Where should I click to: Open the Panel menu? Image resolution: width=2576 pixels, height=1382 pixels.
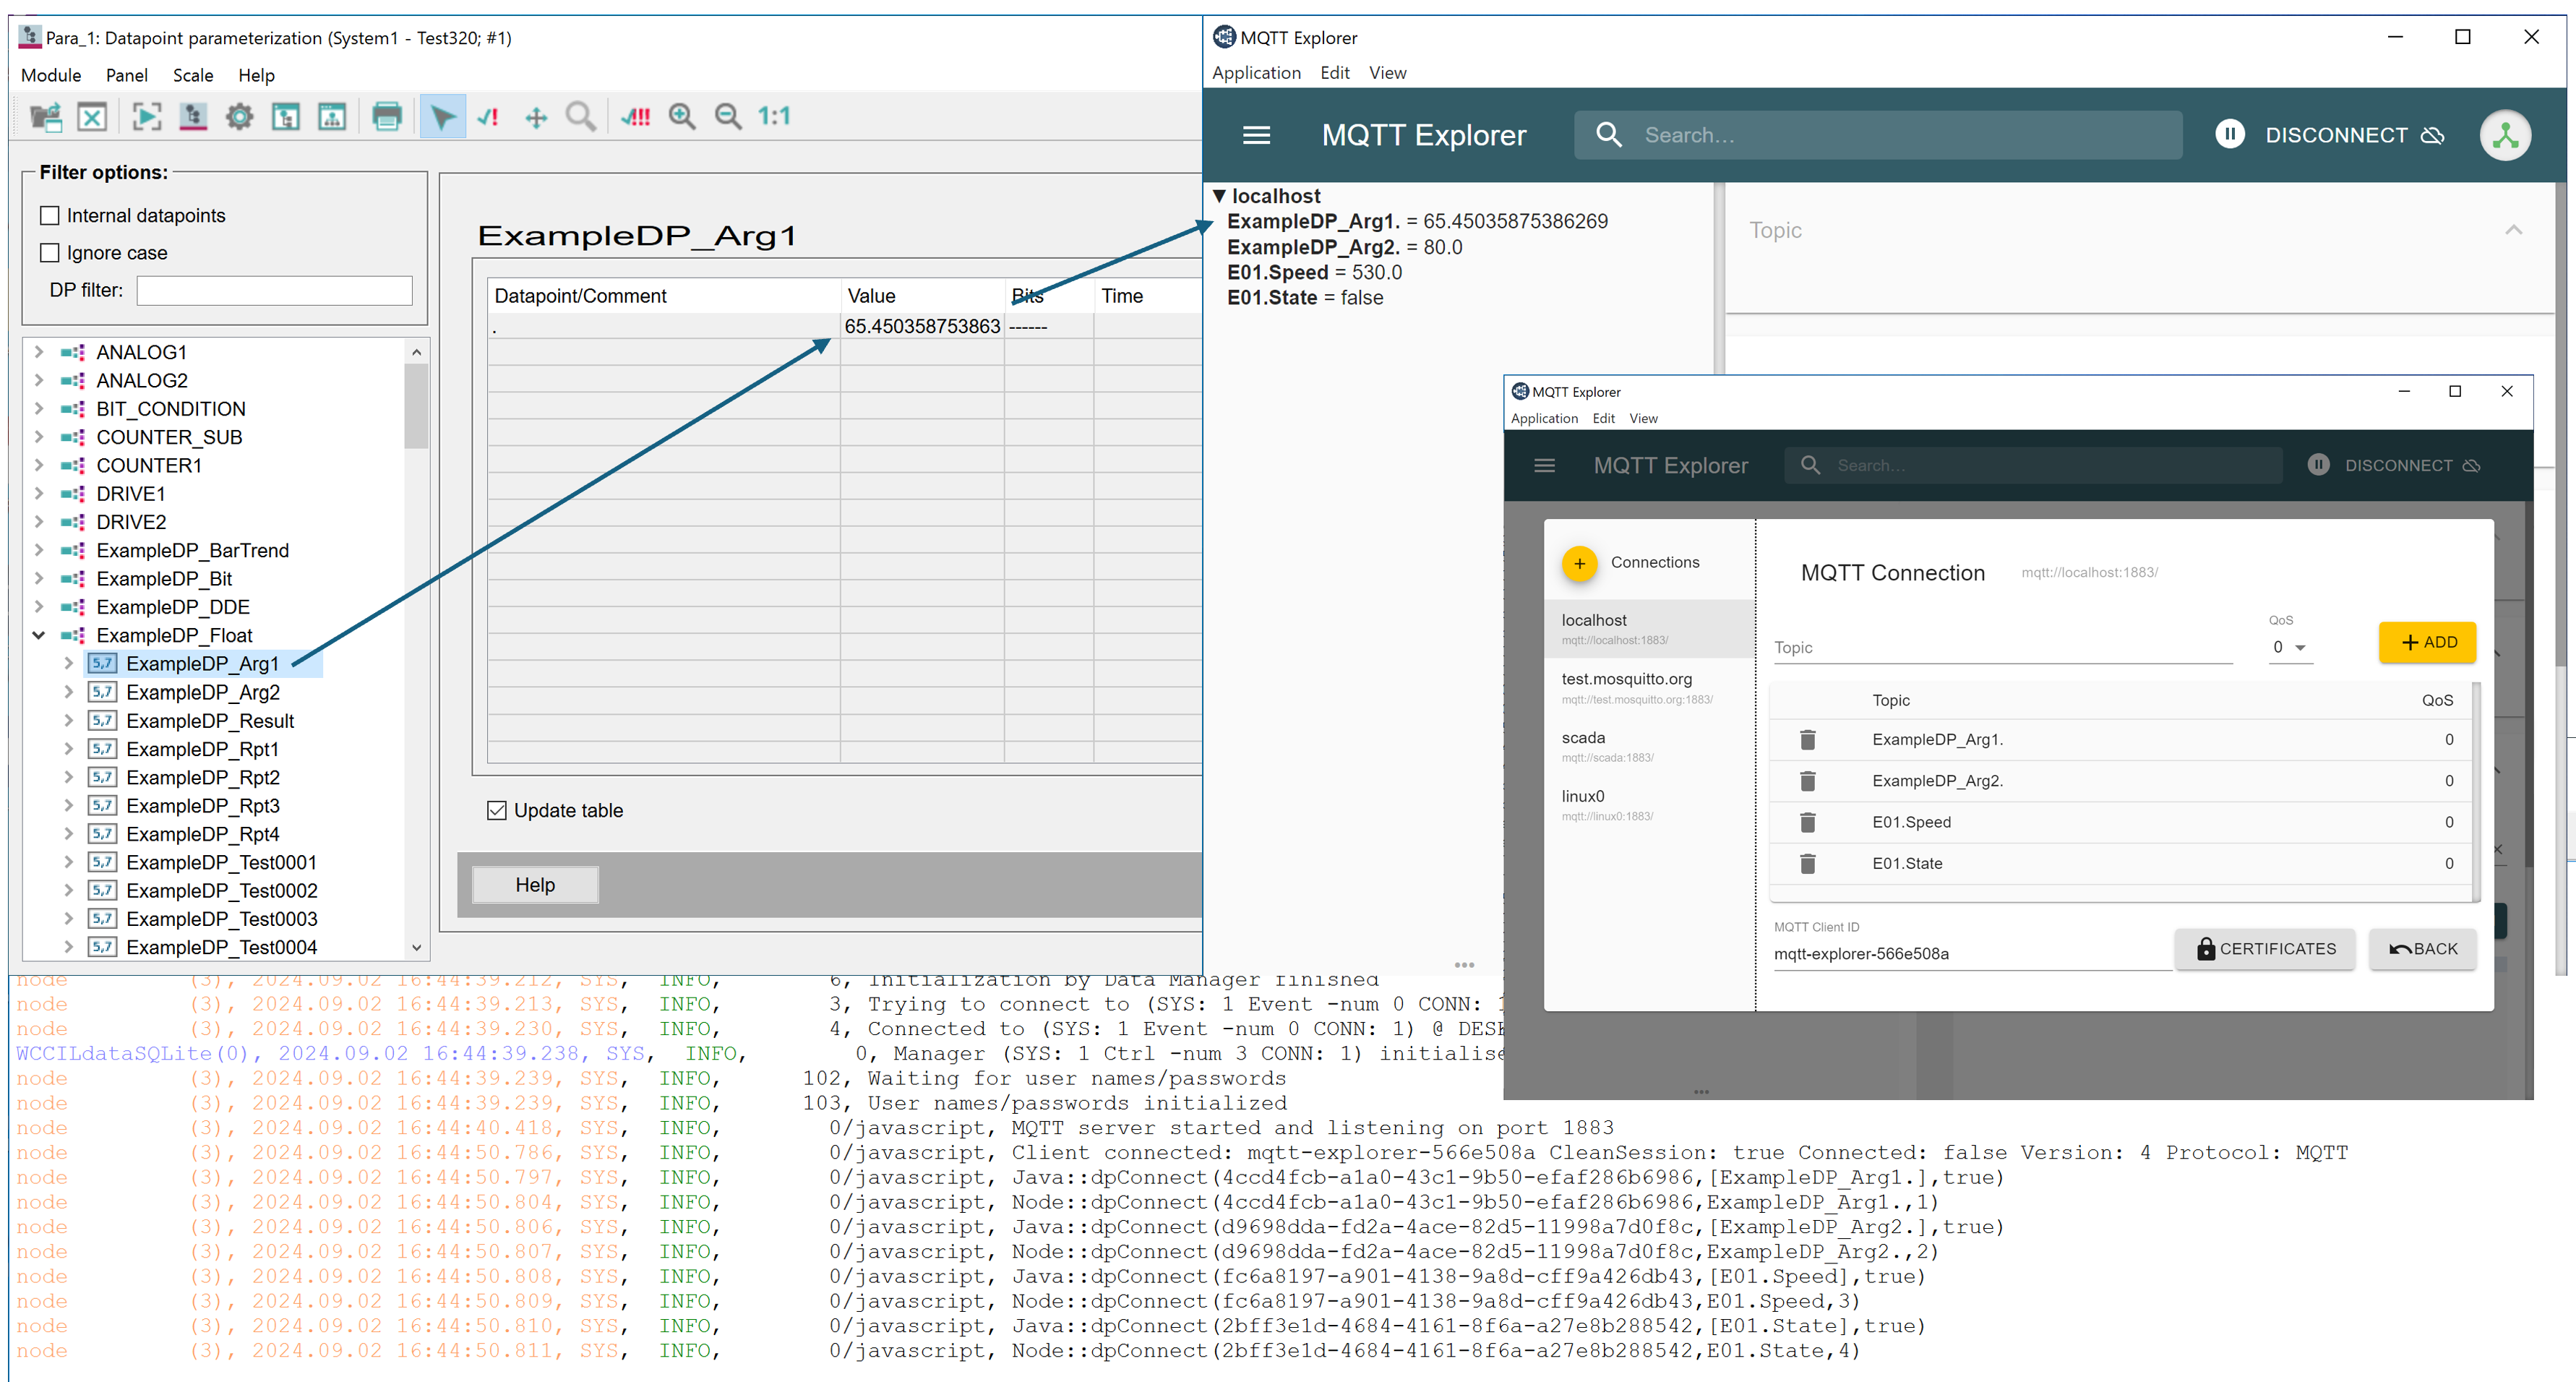click(127, 75)
